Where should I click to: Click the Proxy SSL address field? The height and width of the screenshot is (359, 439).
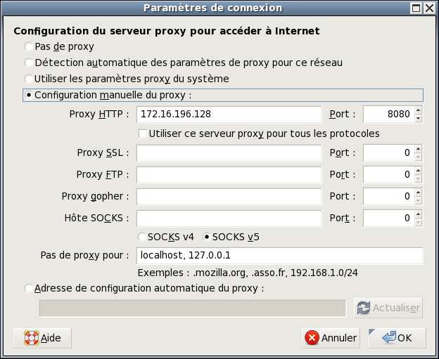[229, 152]
